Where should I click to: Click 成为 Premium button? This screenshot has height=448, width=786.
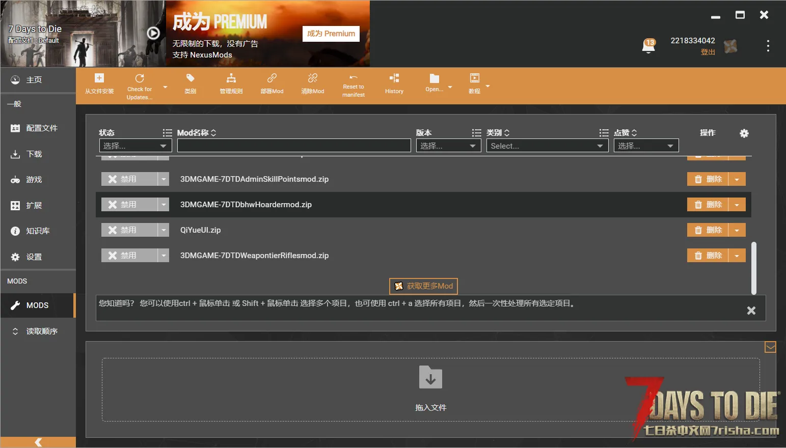pos(331,34)
